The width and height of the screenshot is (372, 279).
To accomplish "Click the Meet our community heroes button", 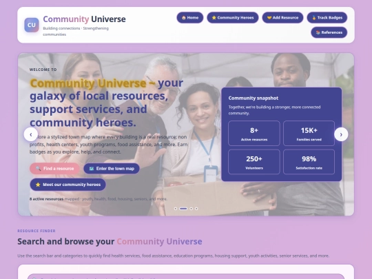I will pos(68,185).
